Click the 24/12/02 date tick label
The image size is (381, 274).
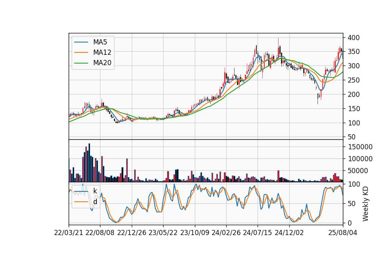(x=289, y=233)
